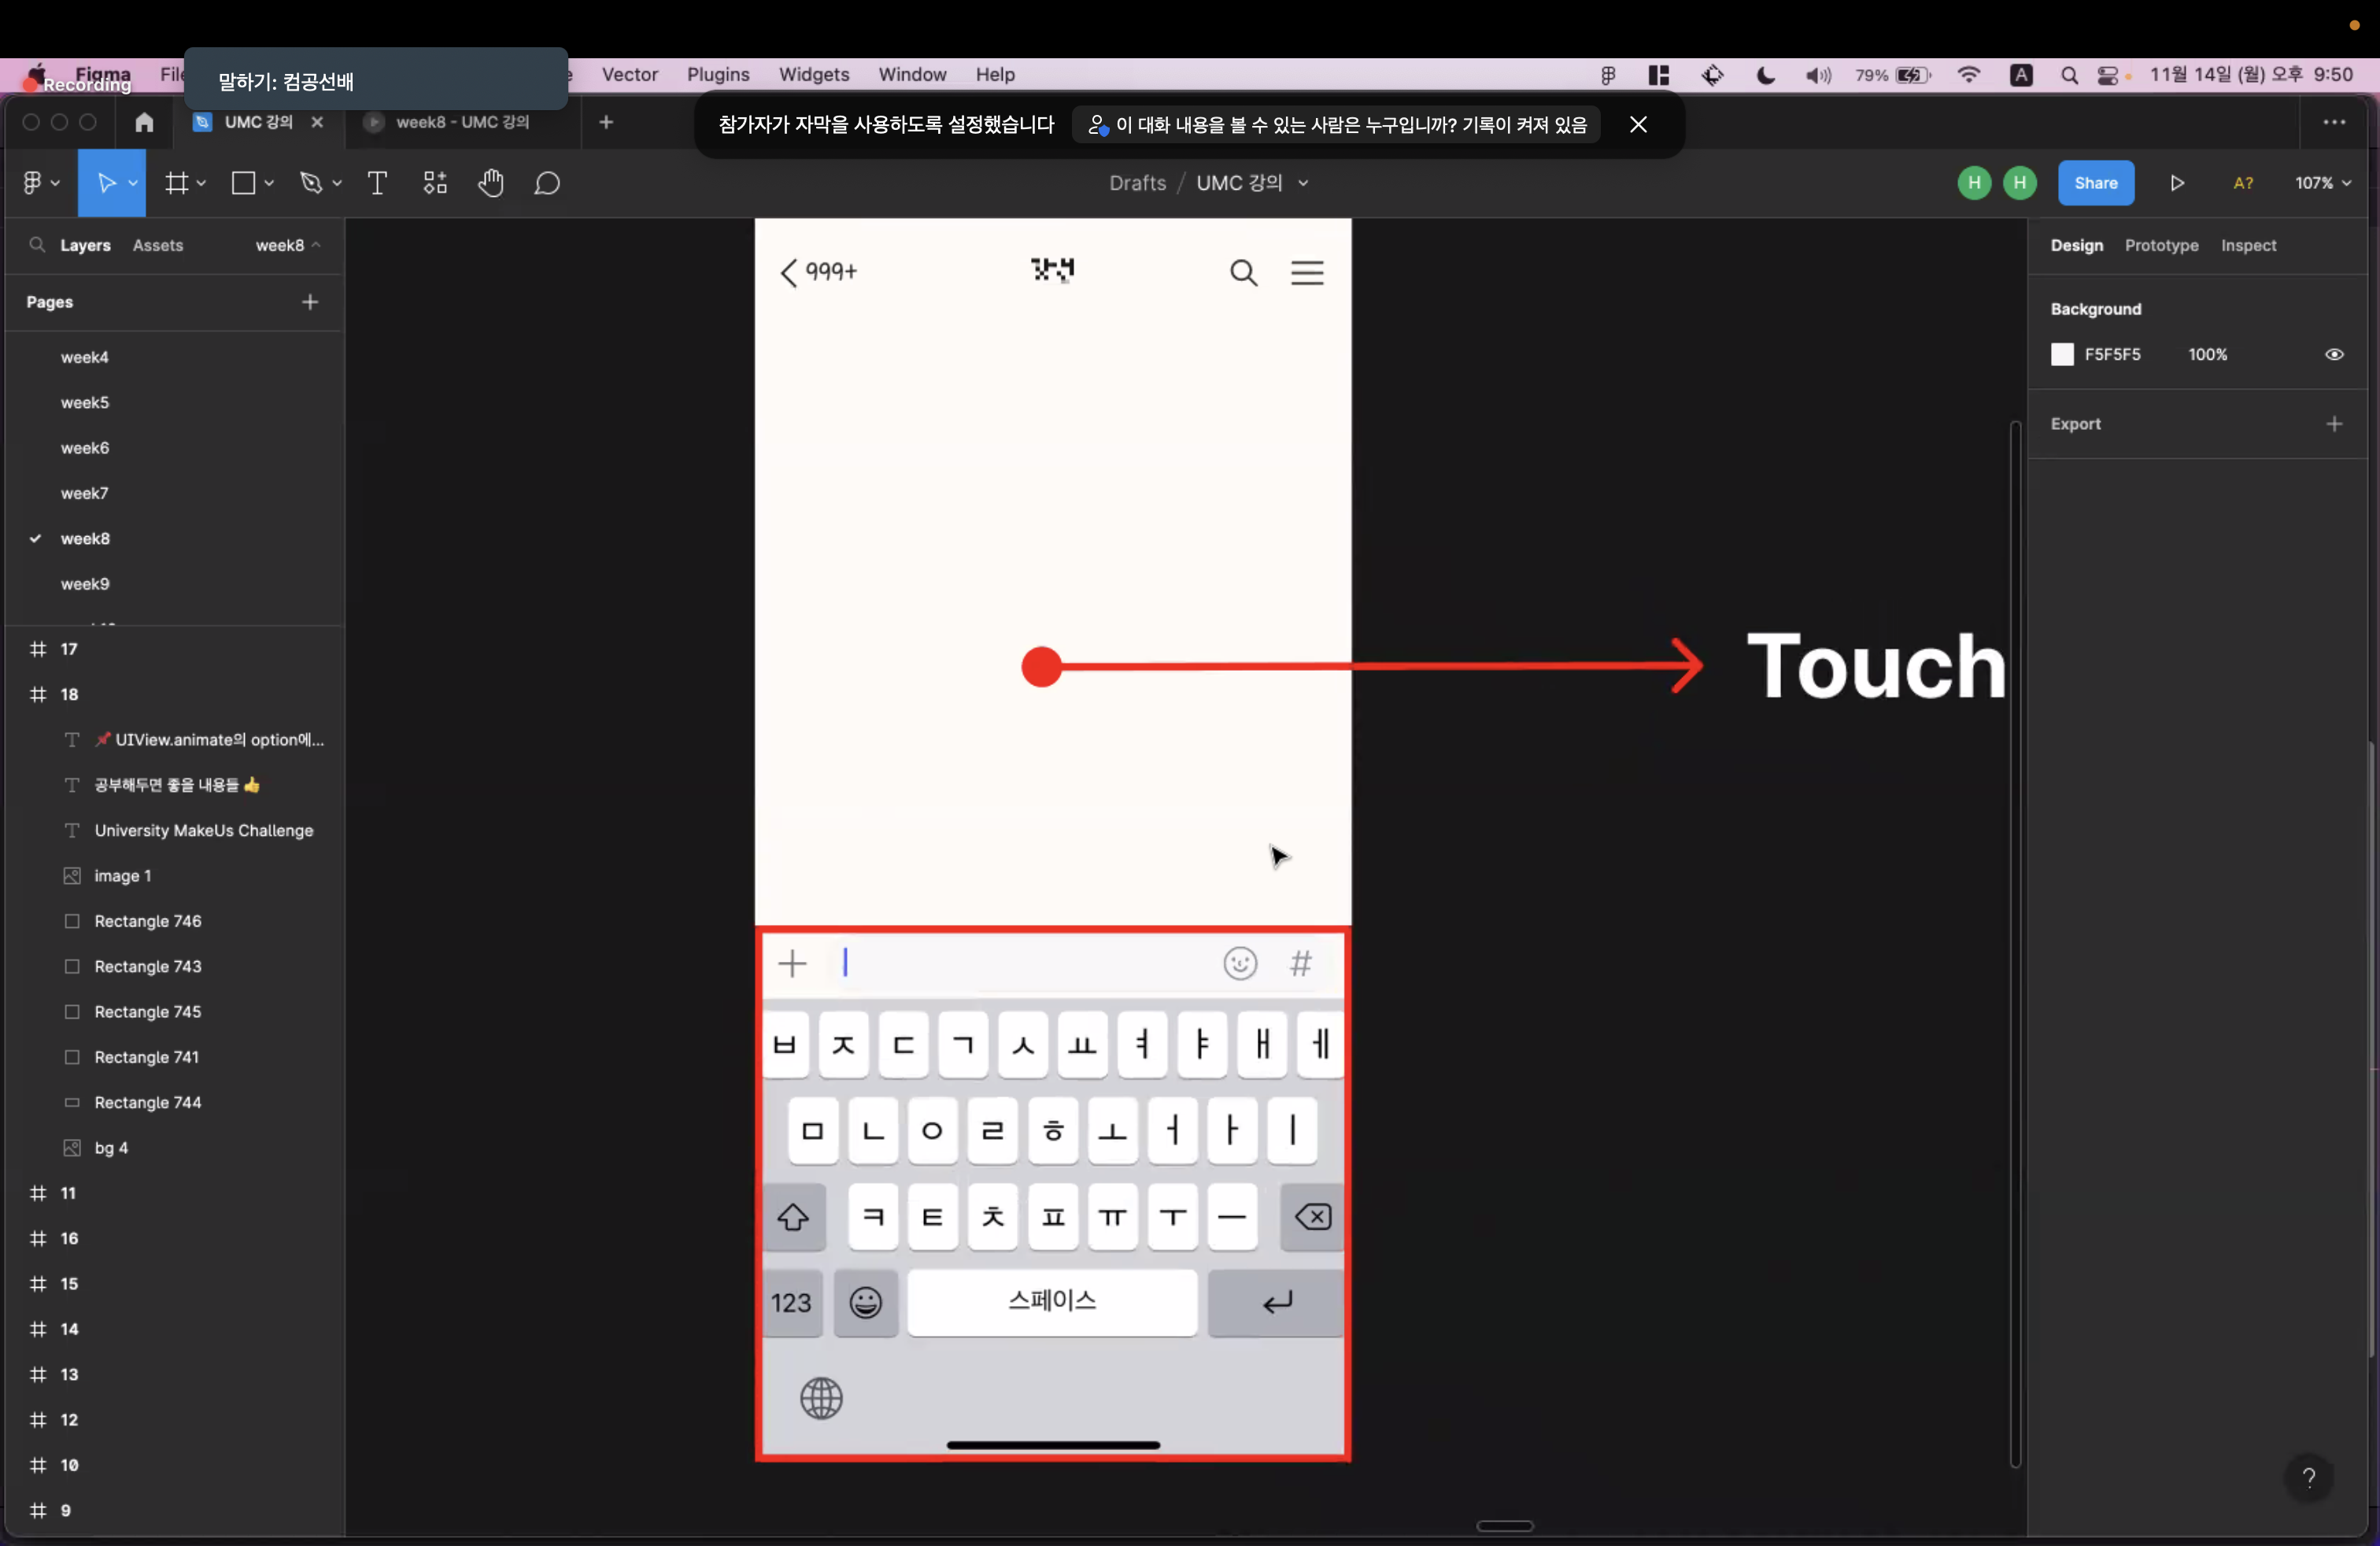Switch to week8 - UMC 강의 tab
Image resolution: width=2380 pixels, height=1546 pixels.
tap(462, 122)
